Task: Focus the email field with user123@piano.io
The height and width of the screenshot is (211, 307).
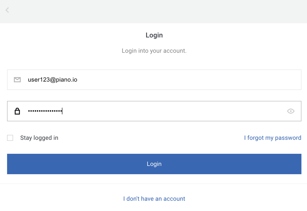Action: tap(154, 80)
